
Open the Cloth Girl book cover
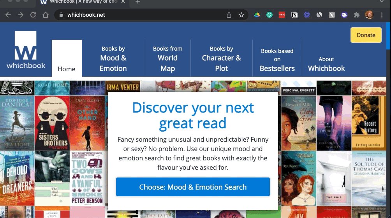click(299, 123)
